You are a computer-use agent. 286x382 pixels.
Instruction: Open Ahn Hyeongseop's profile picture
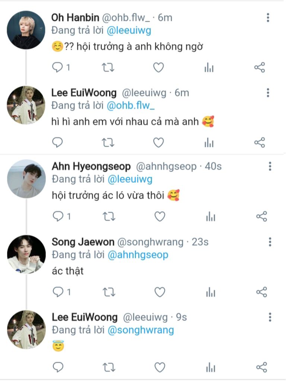[x=26, y=179]
